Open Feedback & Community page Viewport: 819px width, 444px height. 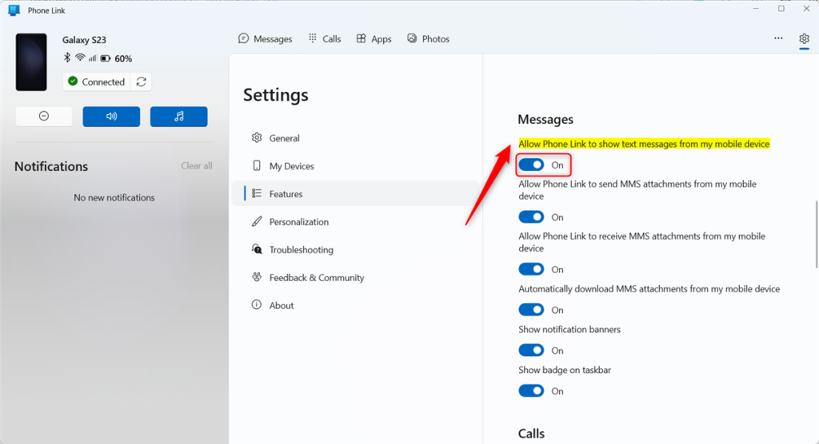pyautogui.click(x=356, y=278)
